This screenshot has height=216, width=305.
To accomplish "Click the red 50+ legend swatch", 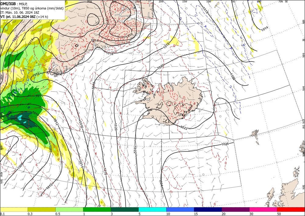I will pos(291,210).
